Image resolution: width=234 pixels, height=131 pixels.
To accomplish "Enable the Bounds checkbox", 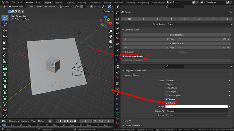I will click(167, 115).
